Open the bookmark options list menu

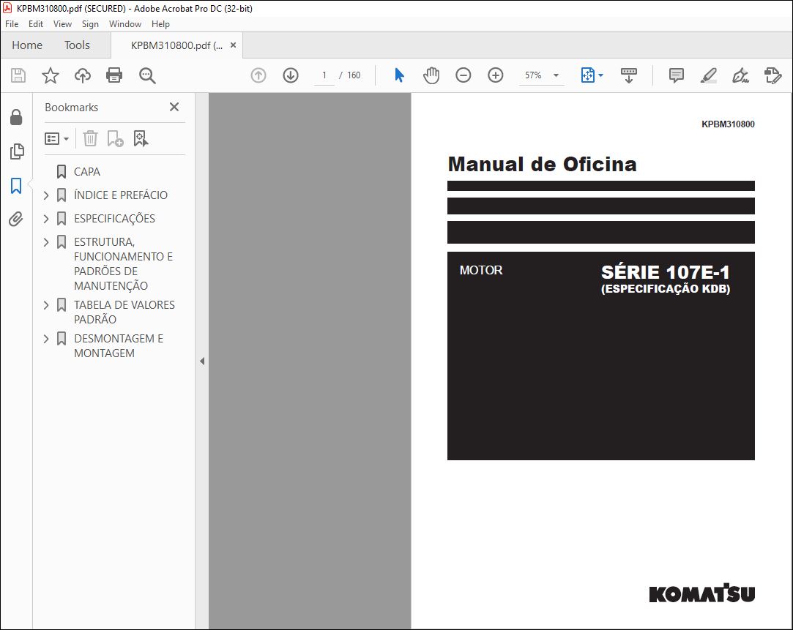pos(56,138)
